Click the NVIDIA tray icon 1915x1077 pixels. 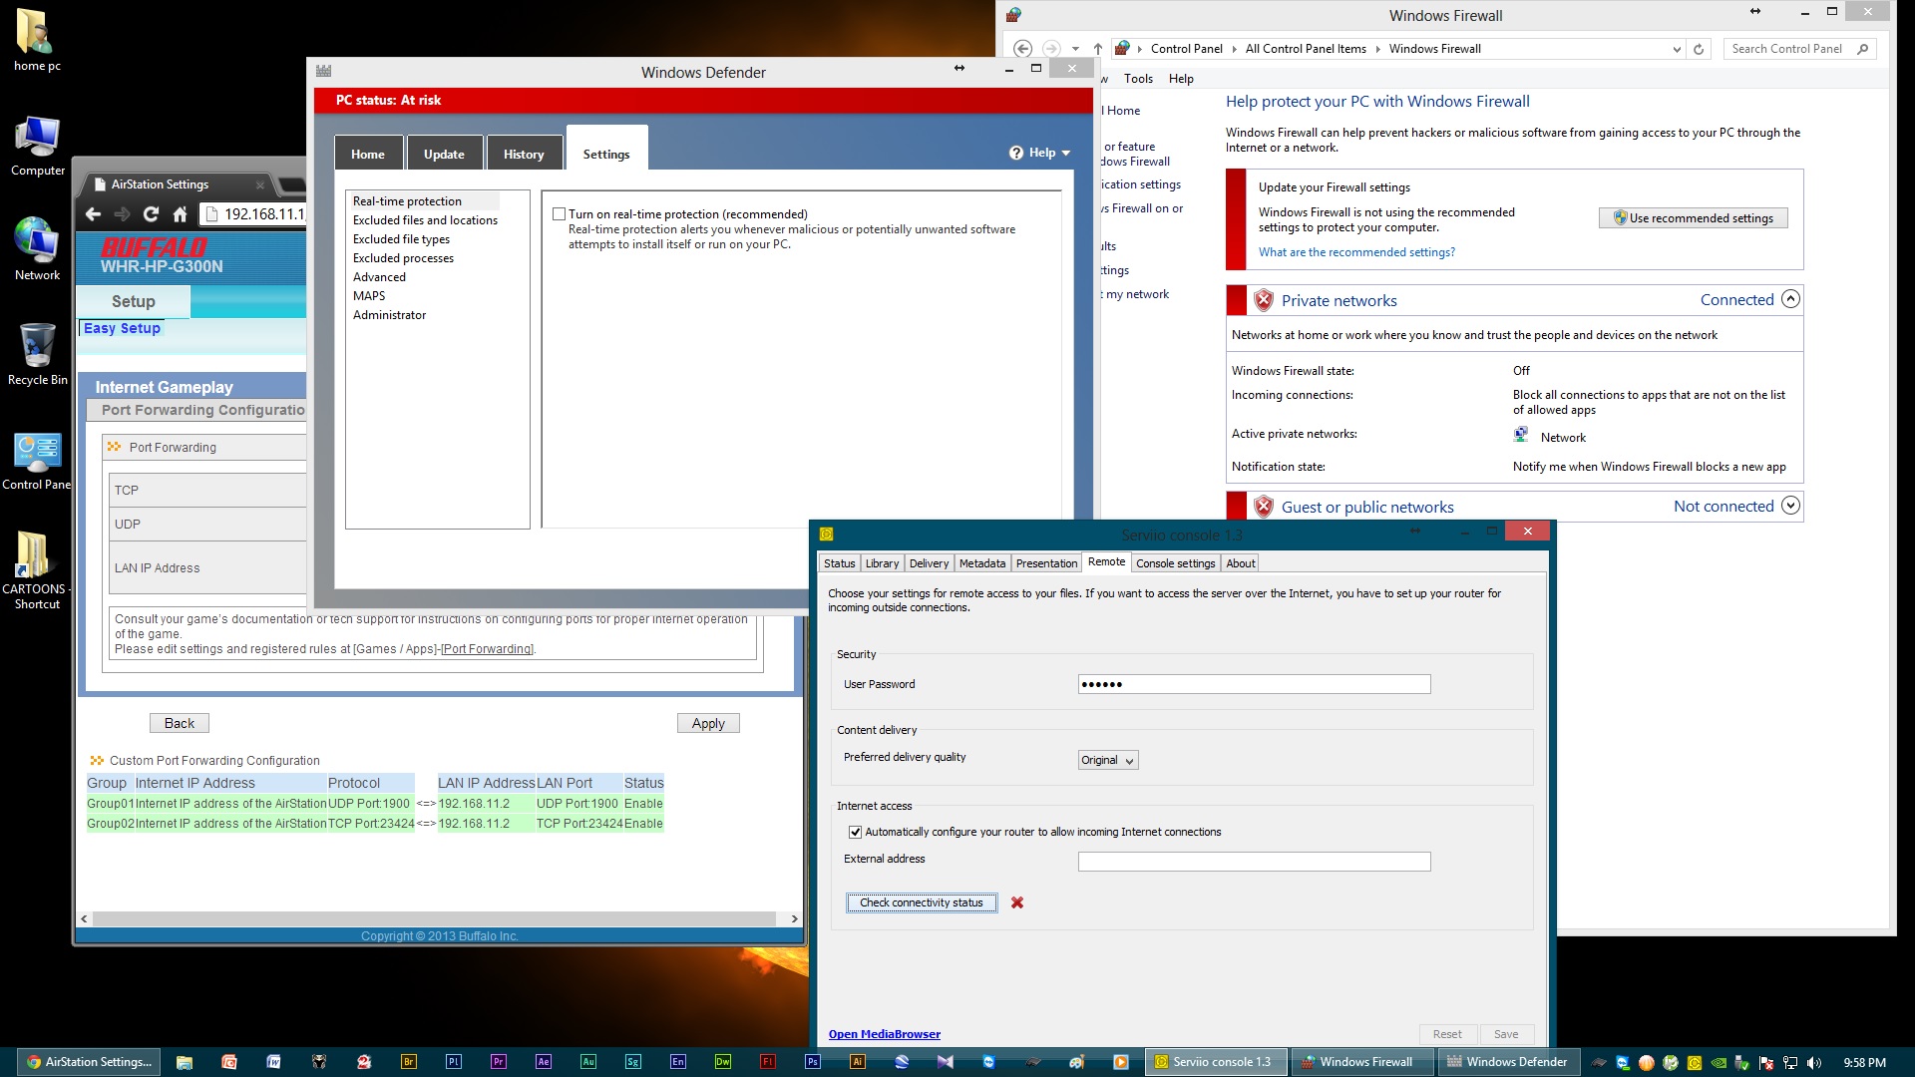(1719, 1063)
